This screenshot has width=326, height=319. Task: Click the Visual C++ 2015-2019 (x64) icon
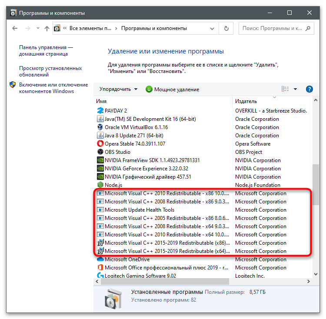click(x=100, y=251)
